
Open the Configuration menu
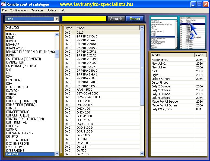pyautogui.click(x=19, y=10)
